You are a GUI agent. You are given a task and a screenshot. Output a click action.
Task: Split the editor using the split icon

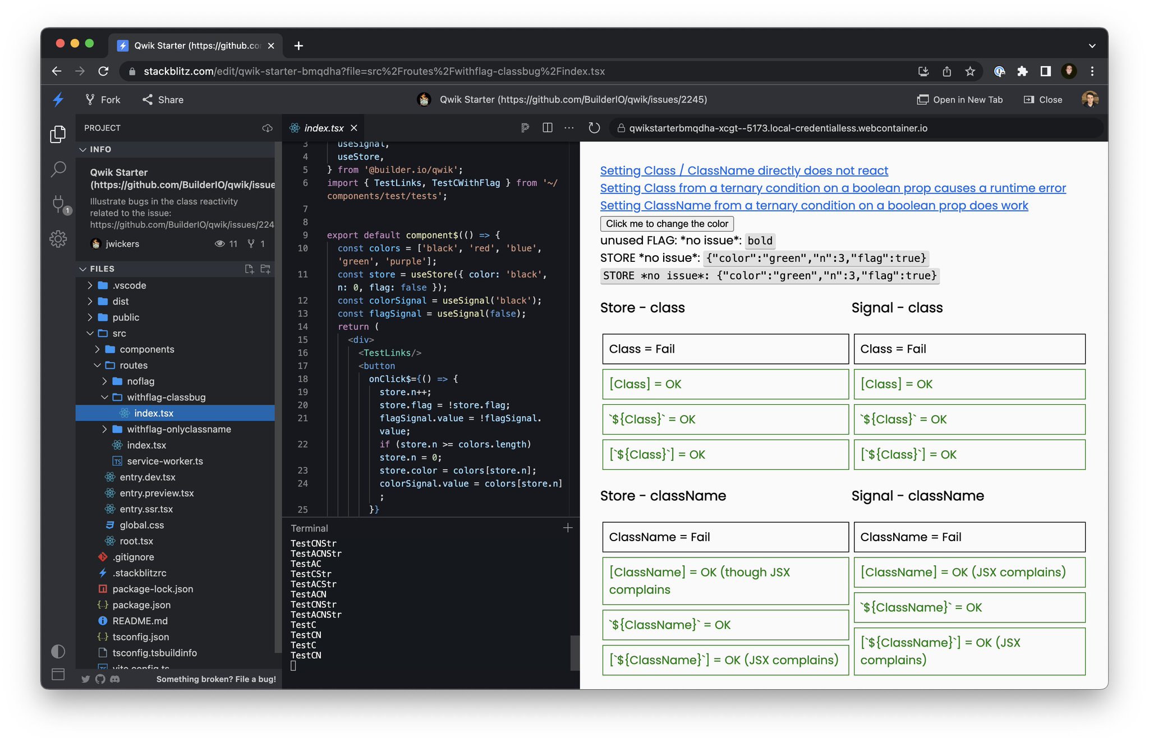547,128
